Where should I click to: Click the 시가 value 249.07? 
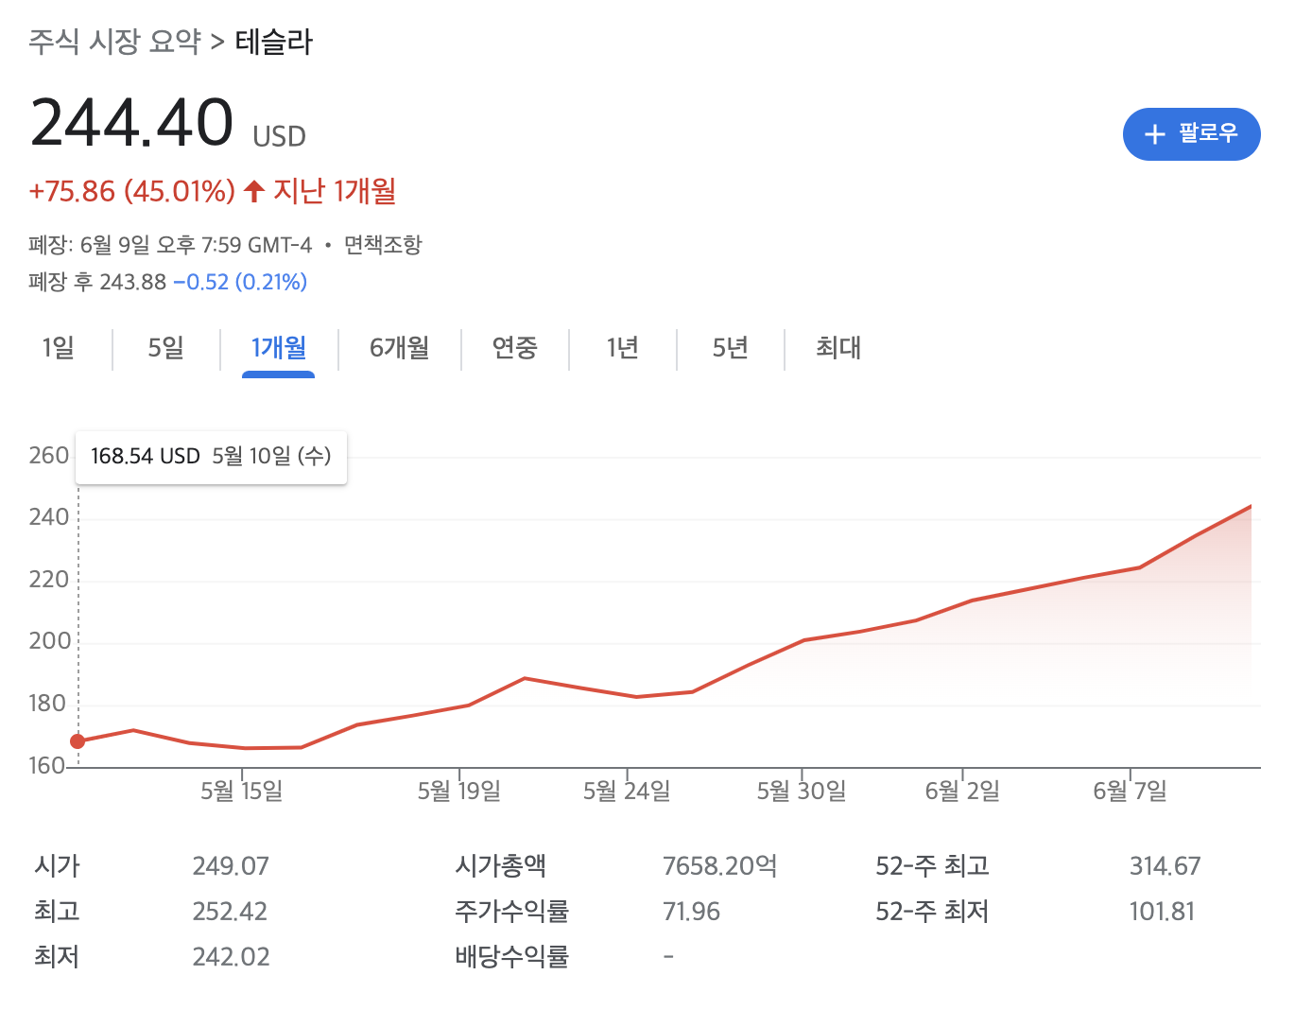tap(231, 866)
